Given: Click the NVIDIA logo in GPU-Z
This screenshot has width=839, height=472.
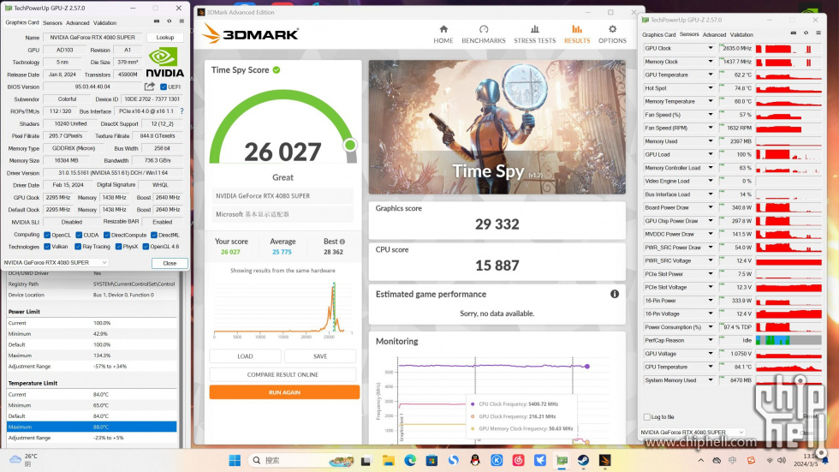Looking at the screenshot, I should (164, 63).
